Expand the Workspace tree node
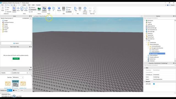The height and width of the screenshot is (99, 176). [145, 21]
